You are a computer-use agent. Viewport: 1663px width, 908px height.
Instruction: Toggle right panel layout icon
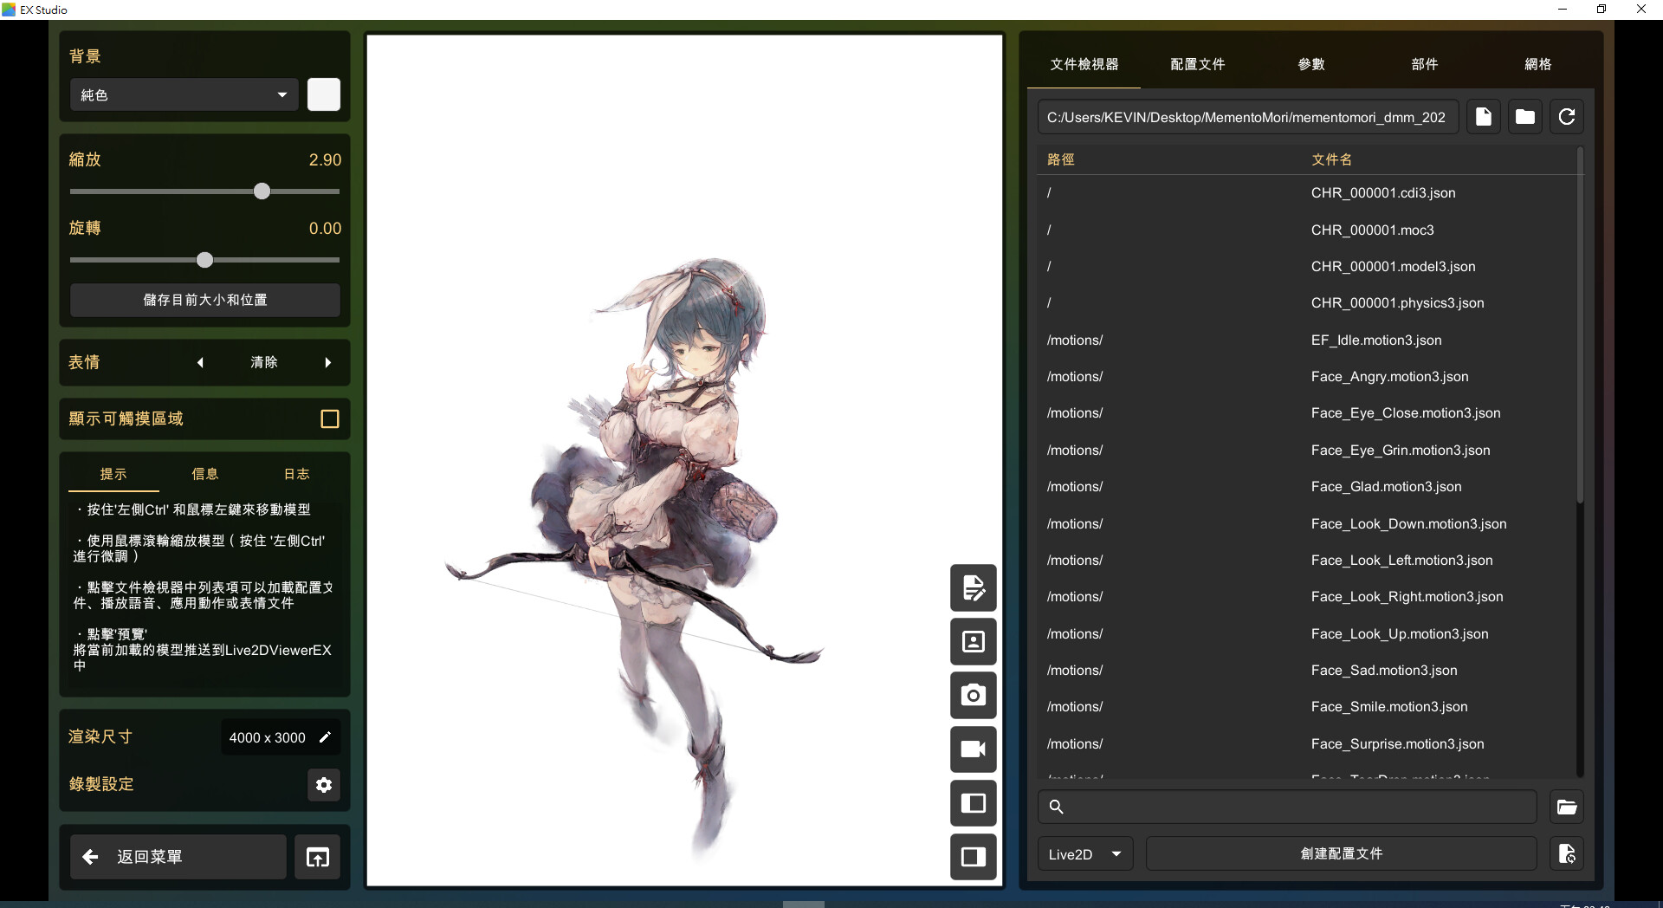(973, 857)
